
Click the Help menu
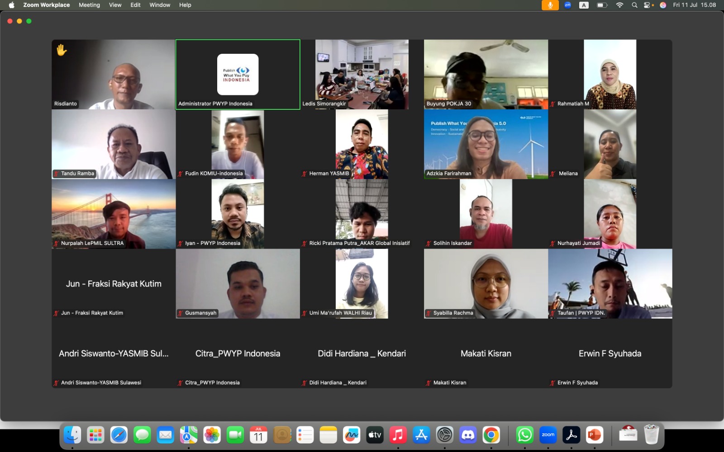[x=185, y=5]
